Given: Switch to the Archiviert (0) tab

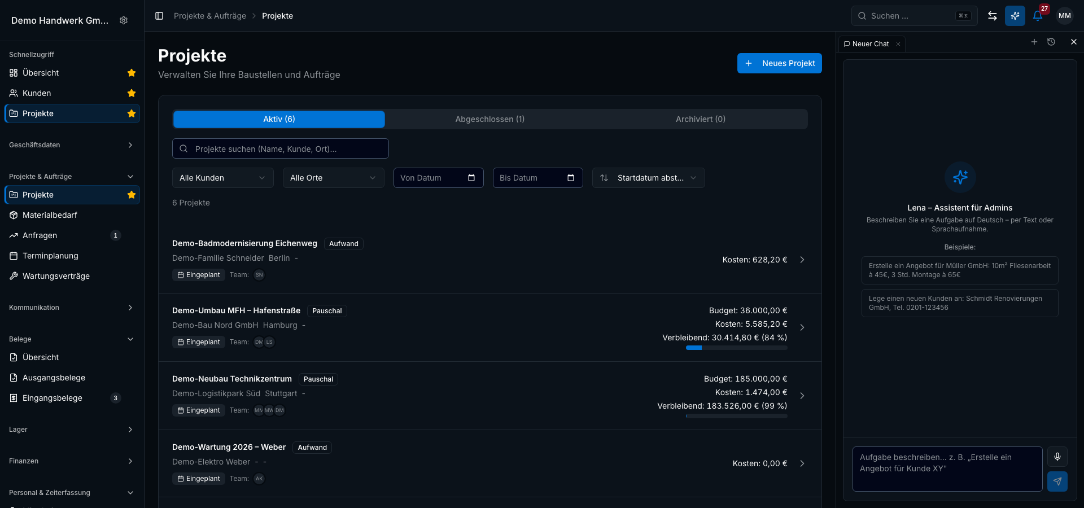Looking at the screenshot, I should (701, 119).
